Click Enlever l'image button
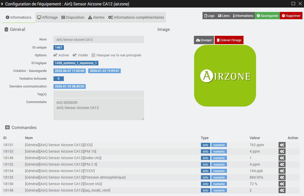The image size is (304, 196). point(229,40)
